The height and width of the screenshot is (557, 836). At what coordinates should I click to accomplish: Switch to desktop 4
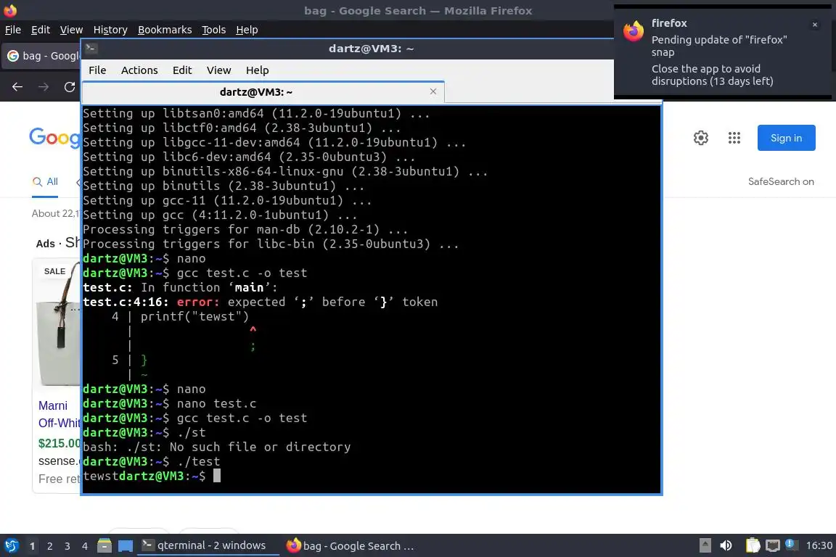(85, 546)
